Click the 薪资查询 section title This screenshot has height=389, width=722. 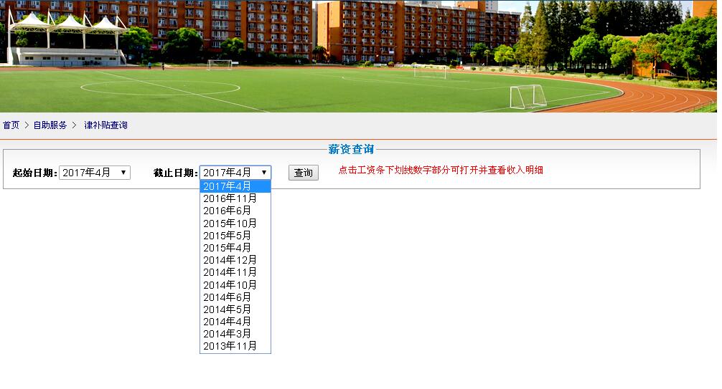pyautogui.click(x=351, y=149)
